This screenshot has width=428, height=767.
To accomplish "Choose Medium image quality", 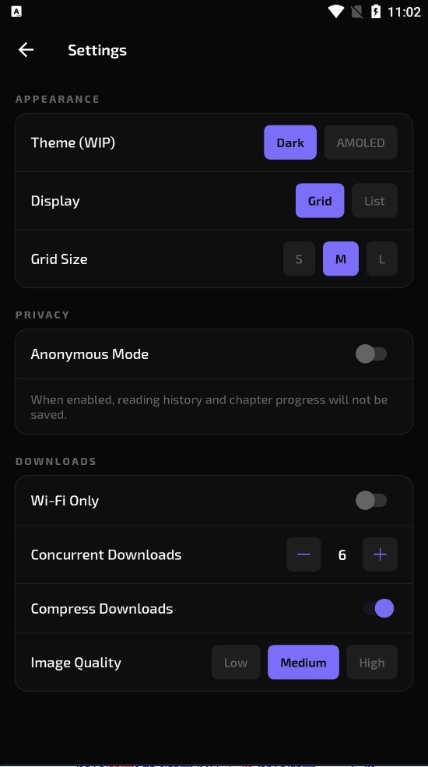I will click(x=303, y=663).
